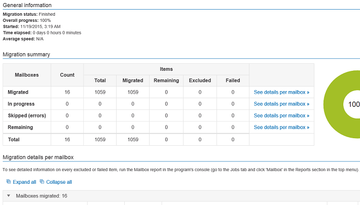Click count 16 in Migrated row
Image resolution: width=360 pixels, height=205 pixels.
pos(67,92)
